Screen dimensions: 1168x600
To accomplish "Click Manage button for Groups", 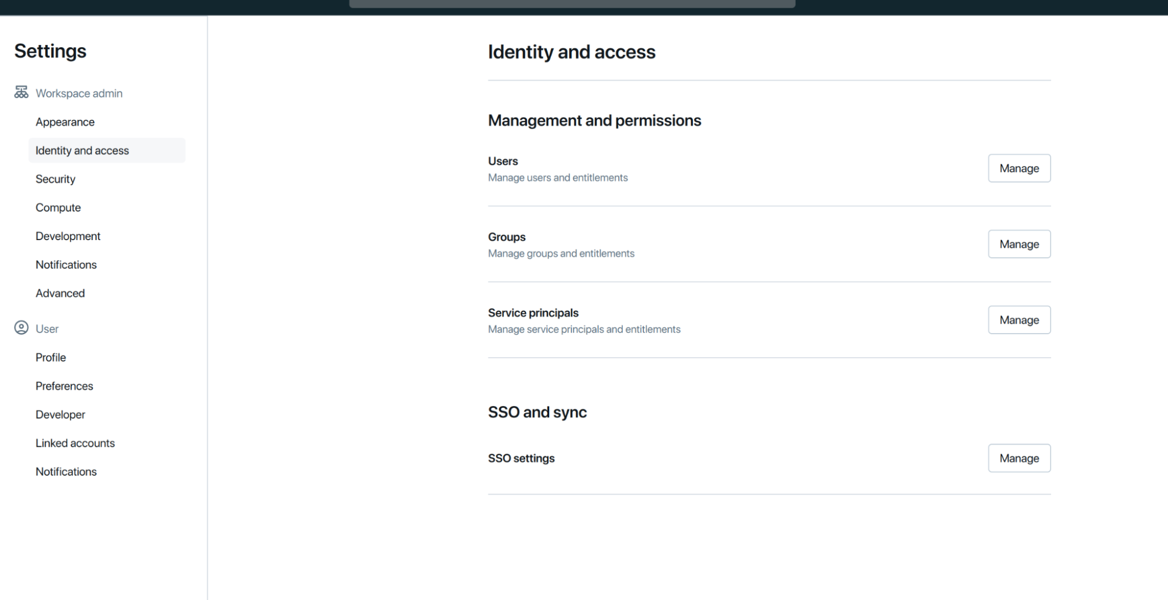I will click(1019, 244).
